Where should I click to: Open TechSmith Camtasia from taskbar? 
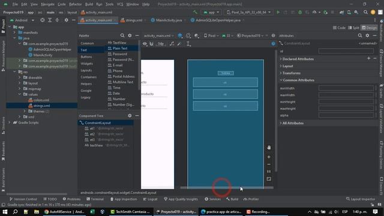(x=130, y=212)
